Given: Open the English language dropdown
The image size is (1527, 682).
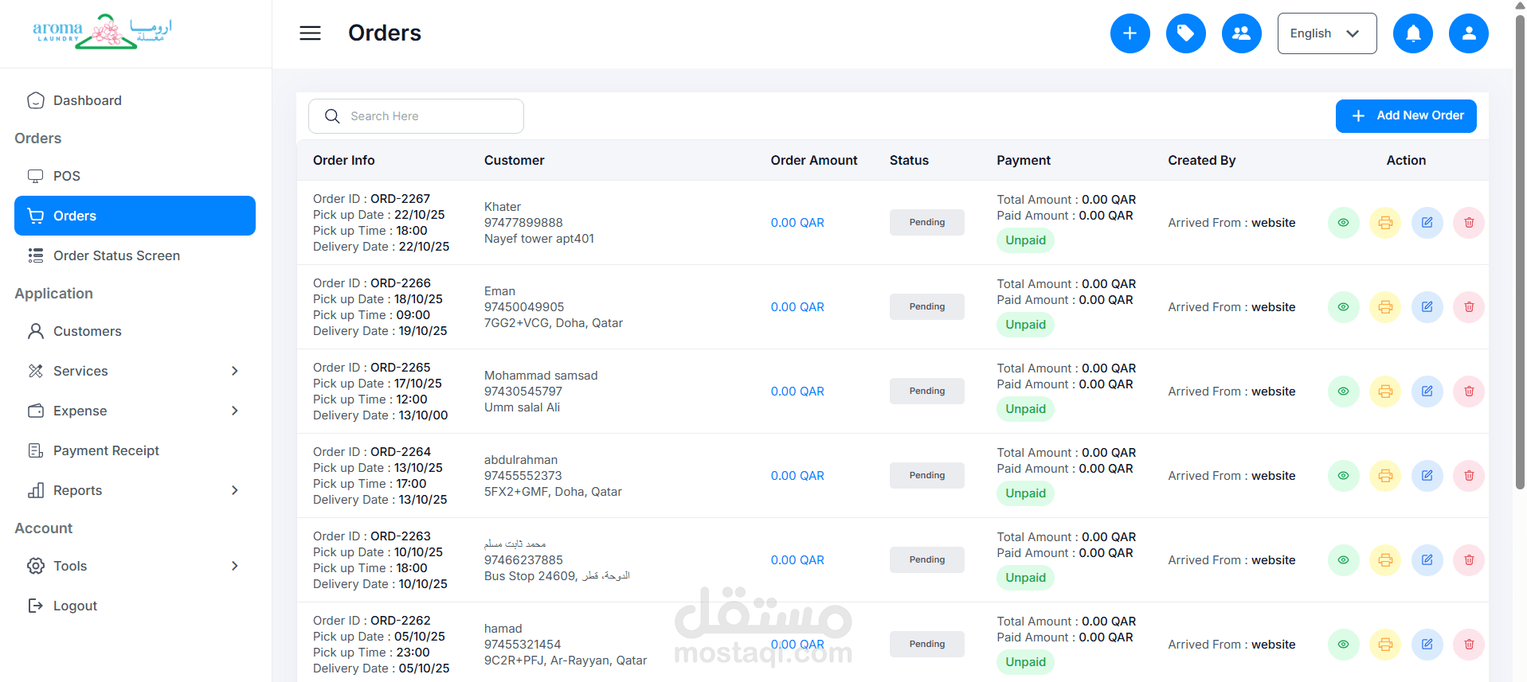Looking at the screenshot, I should point(1326,33).
